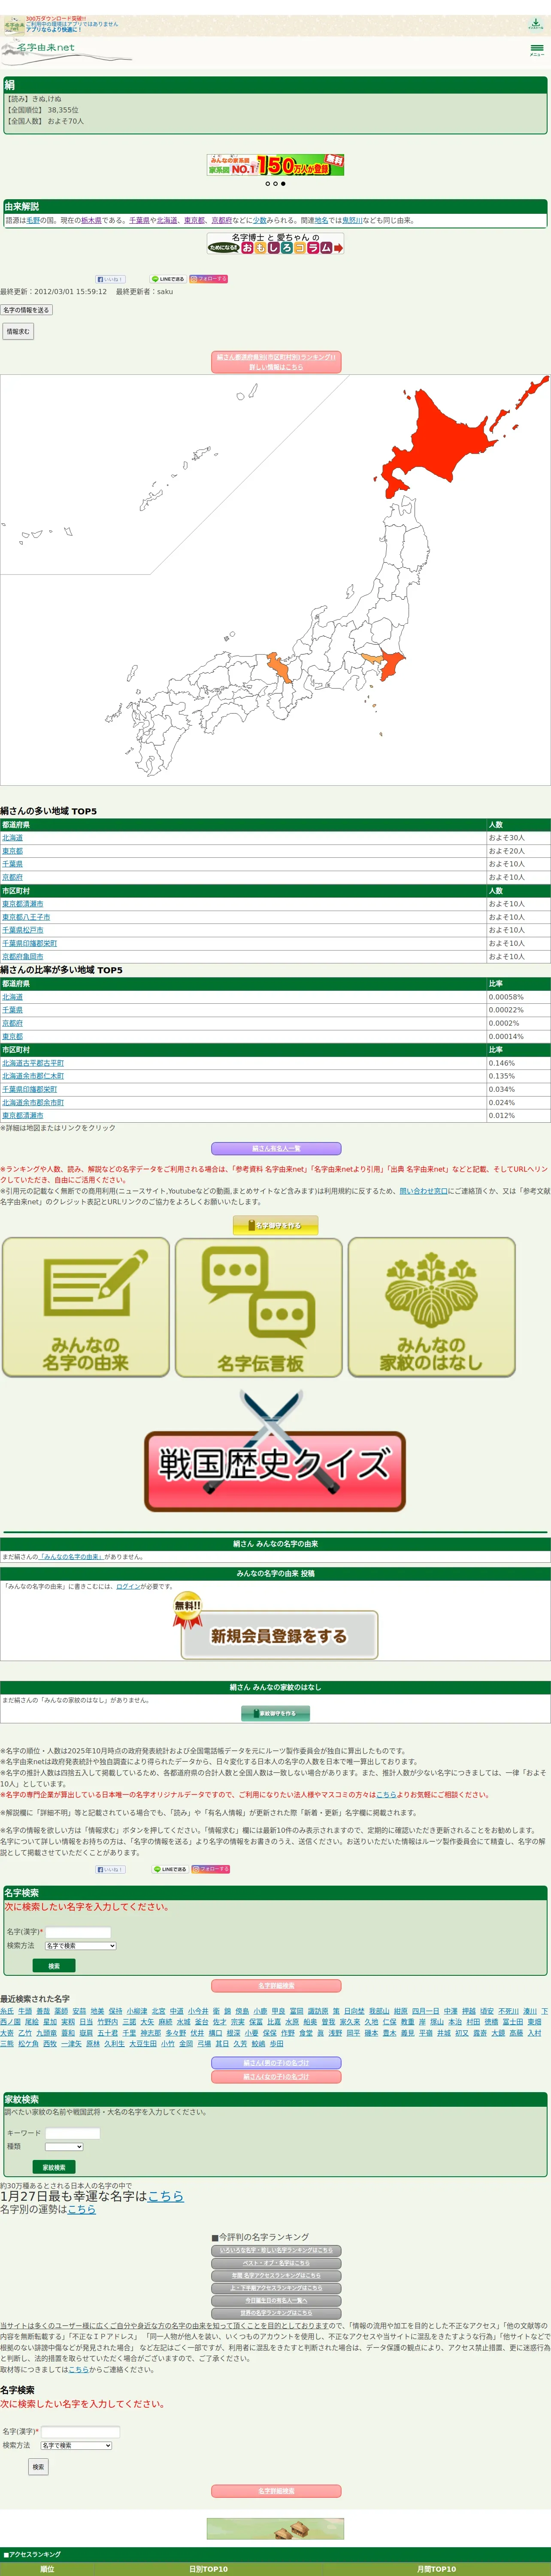Follow the 鬼怒川 link in 由来解説
Viewport: 551px width, 2576px height.
tap(352, 220)
